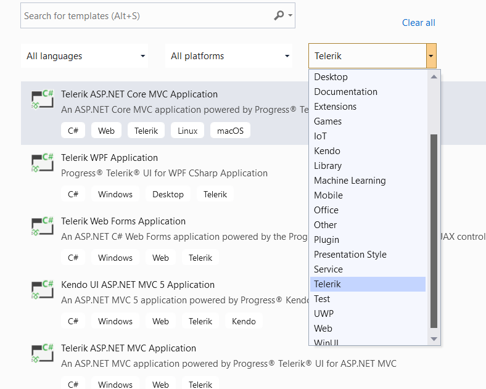Click Desktop tag on WPF template
The width and height of the screenshot is (486, 389).
pos(168,194)
